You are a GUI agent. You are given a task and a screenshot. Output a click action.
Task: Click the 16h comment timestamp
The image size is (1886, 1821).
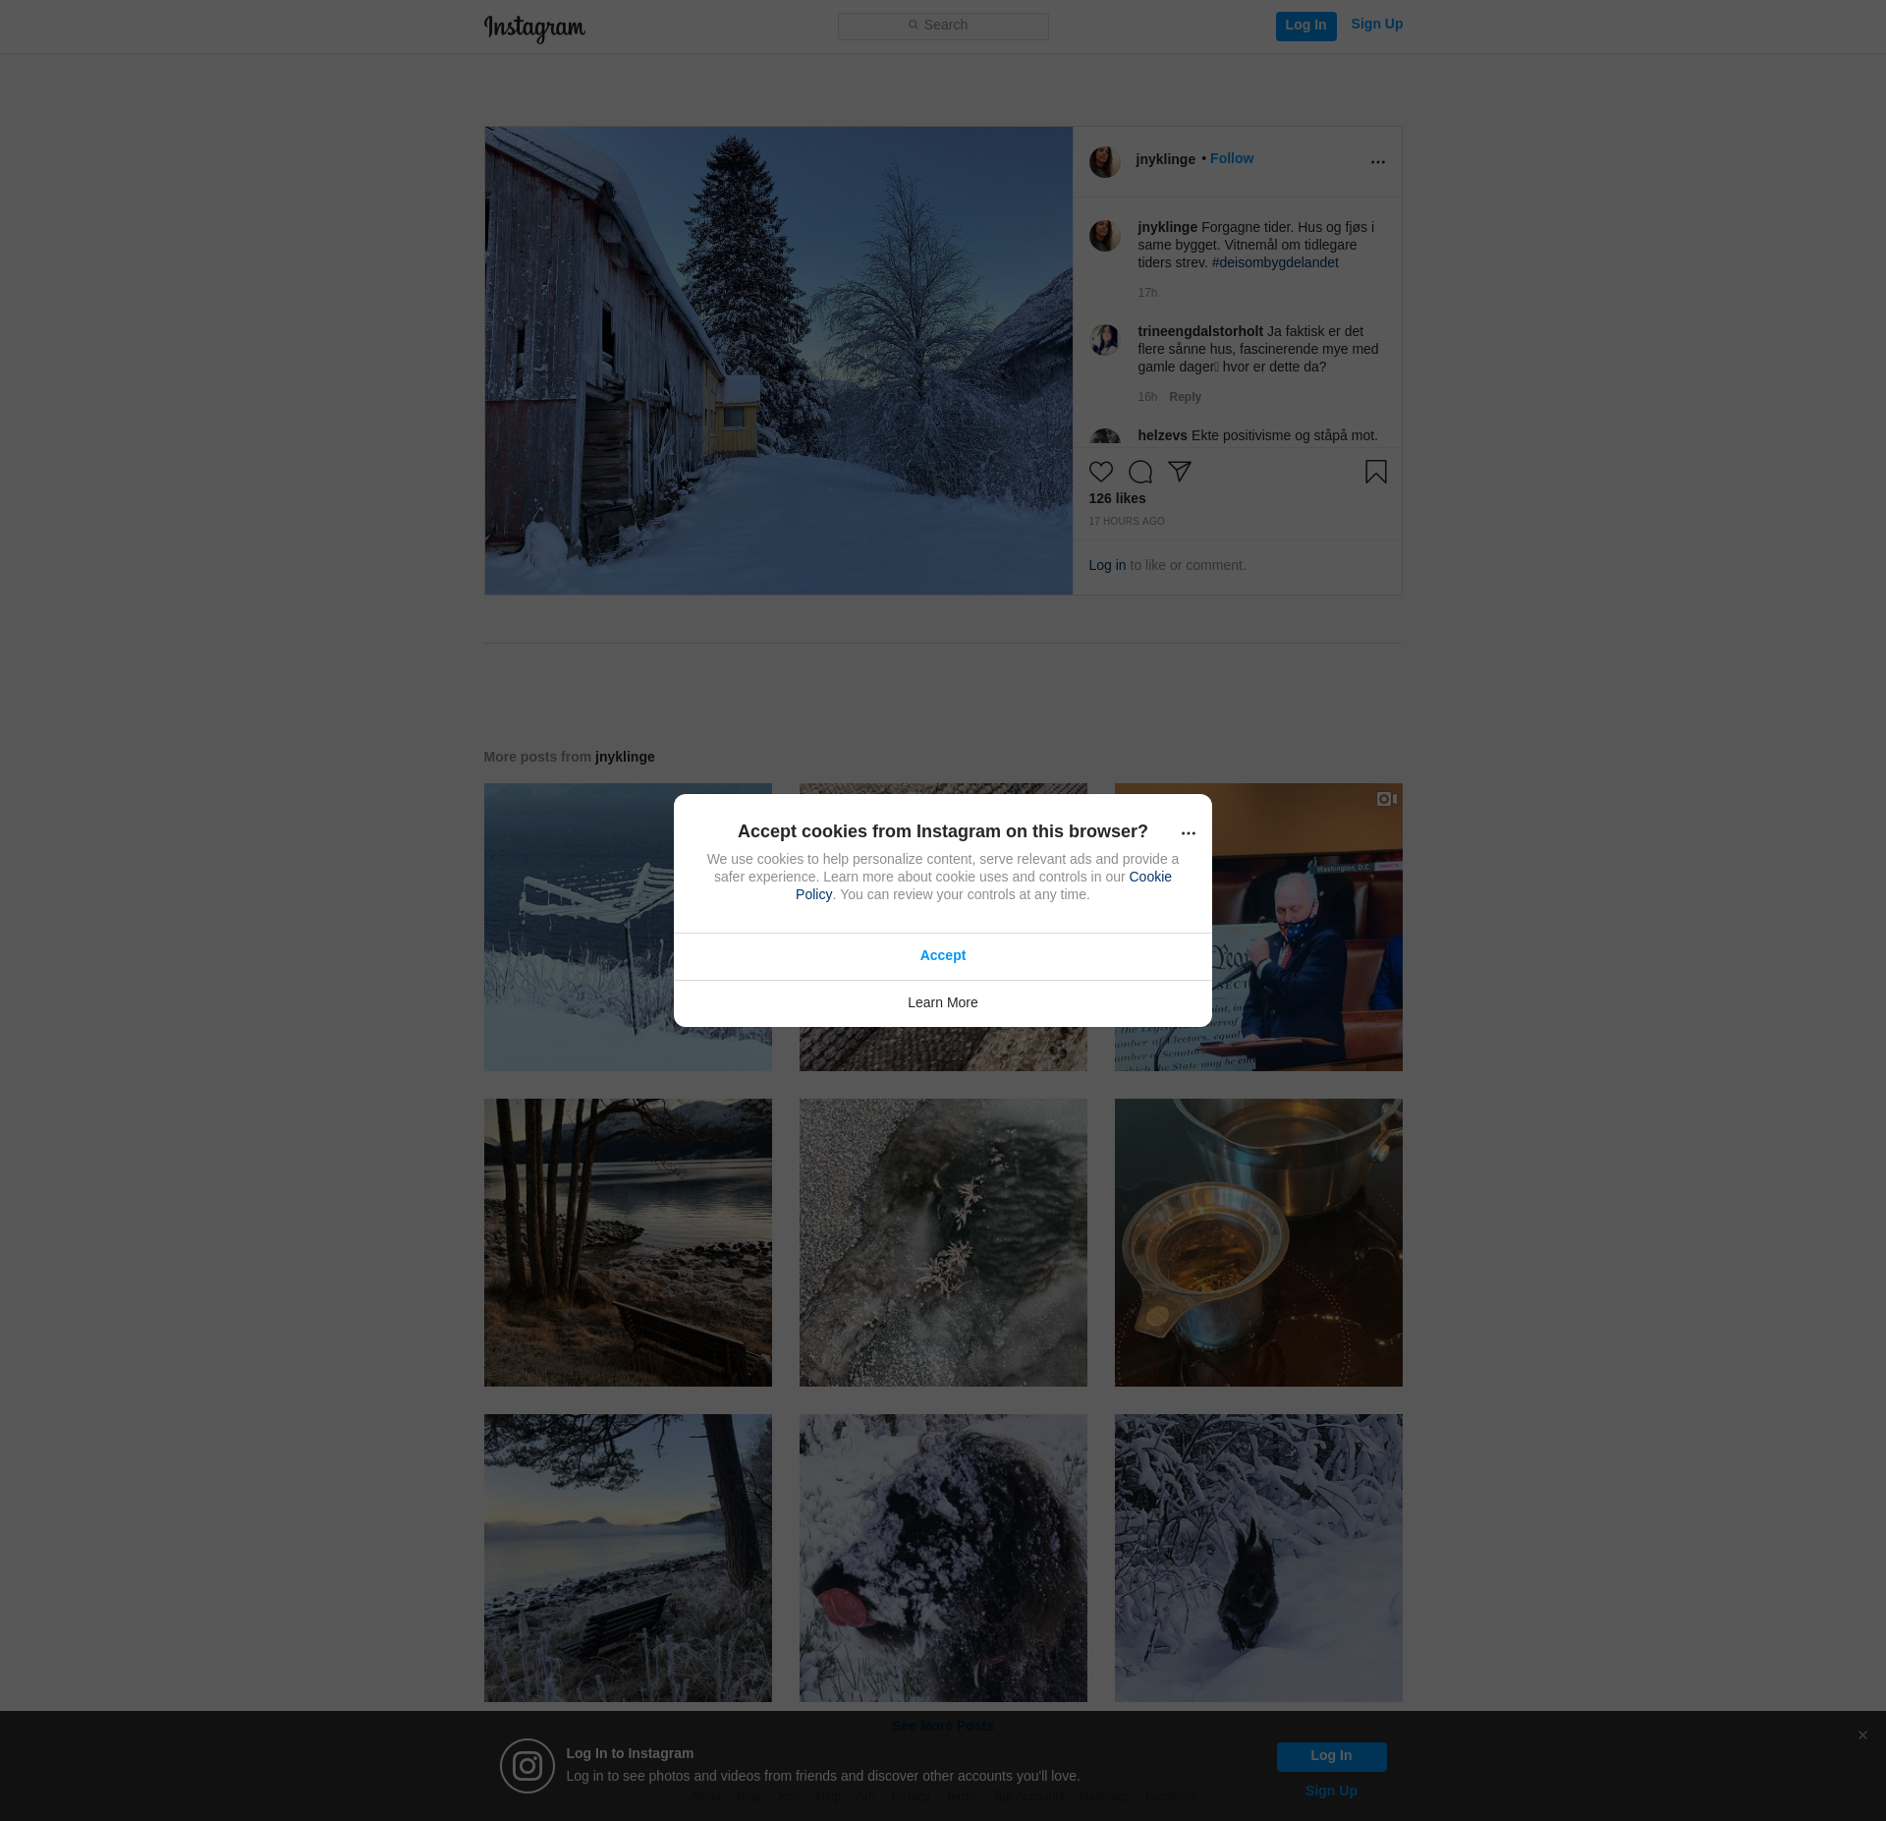coord(1147,397)
